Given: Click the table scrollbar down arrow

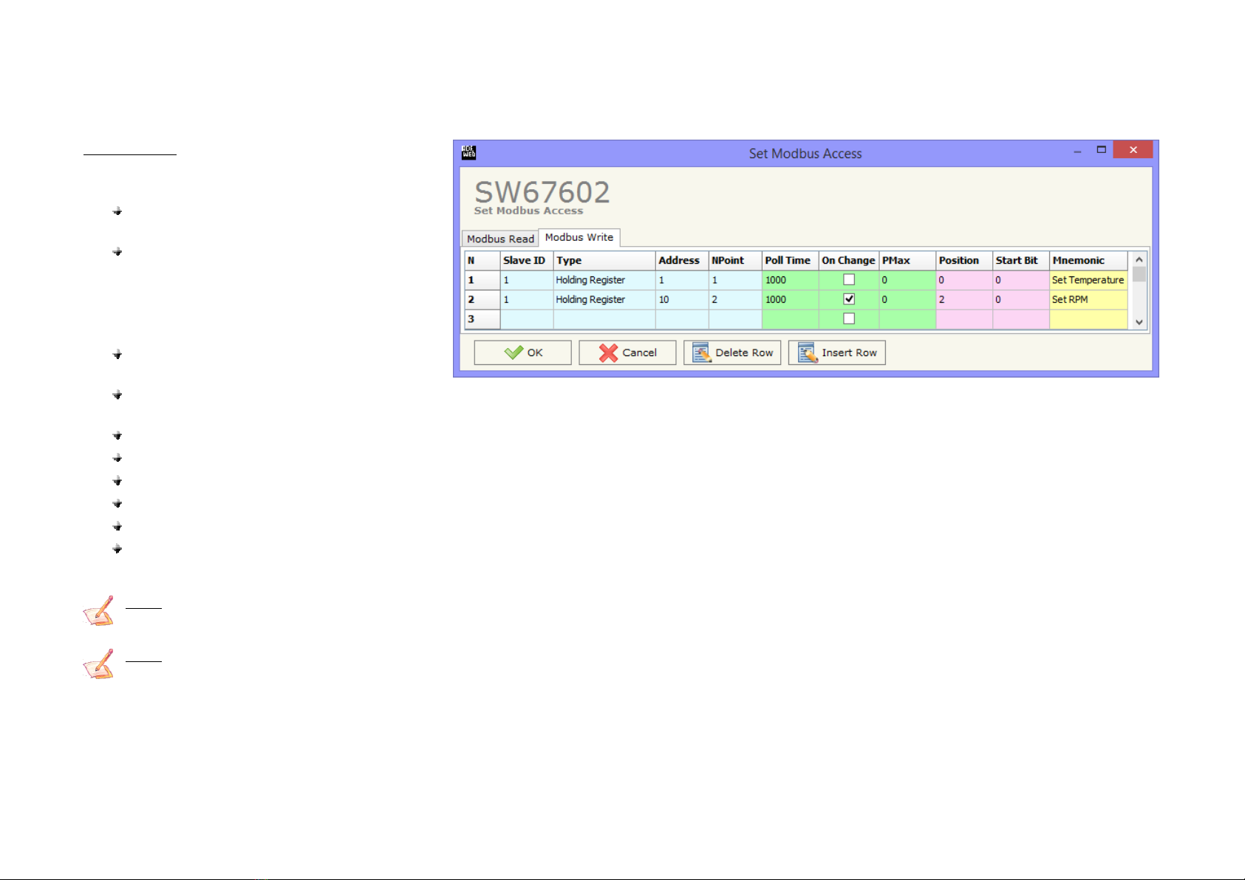Looking at the screenshot, I should tap(1139, 322).
